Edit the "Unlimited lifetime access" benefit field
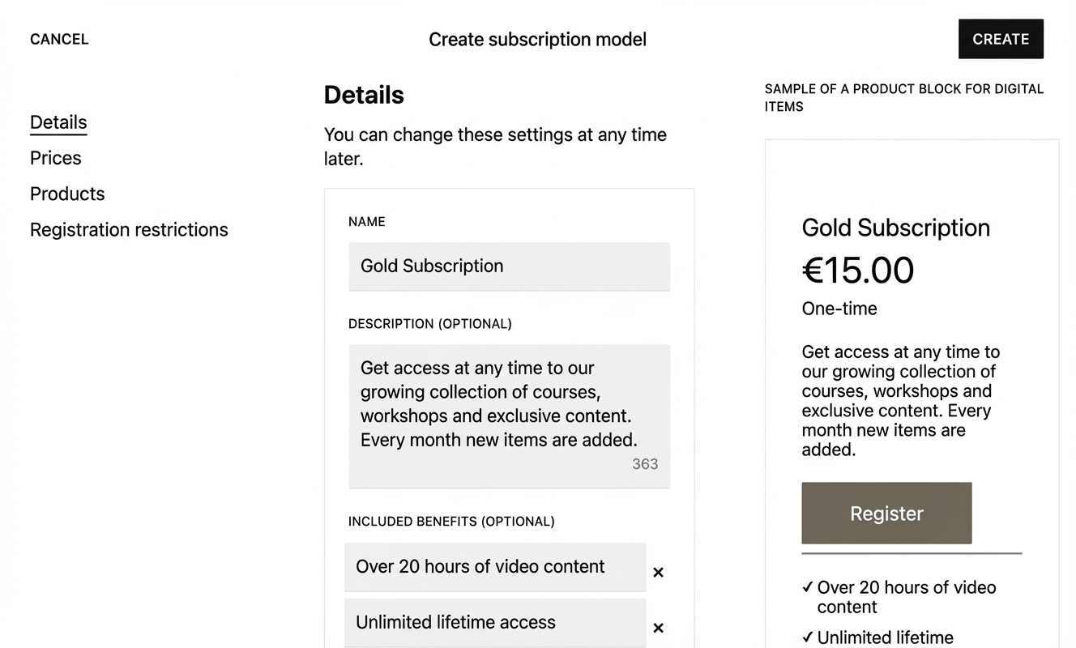This screenshot has width=1076, height=648. coord(495,623)
